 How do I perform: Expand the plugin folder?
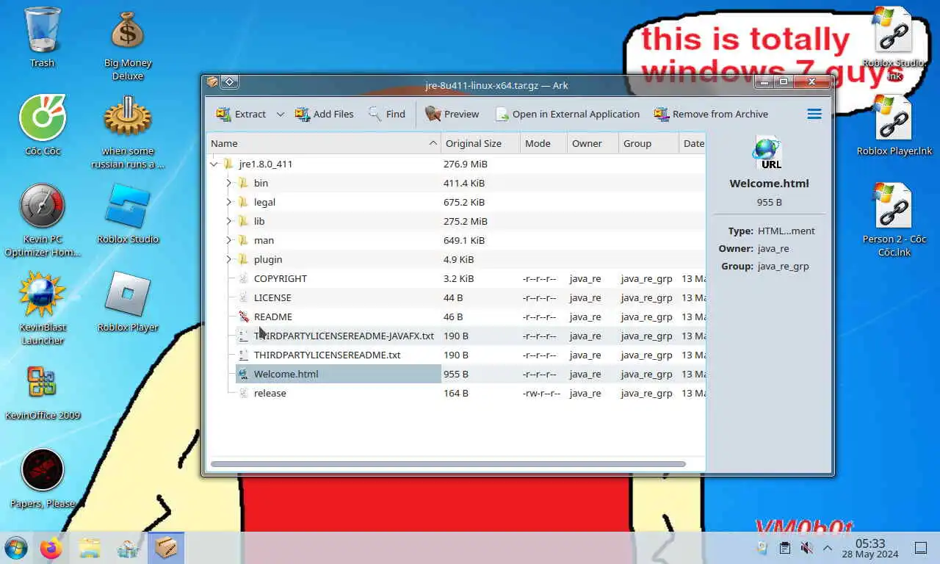click(x=228, y=259)
